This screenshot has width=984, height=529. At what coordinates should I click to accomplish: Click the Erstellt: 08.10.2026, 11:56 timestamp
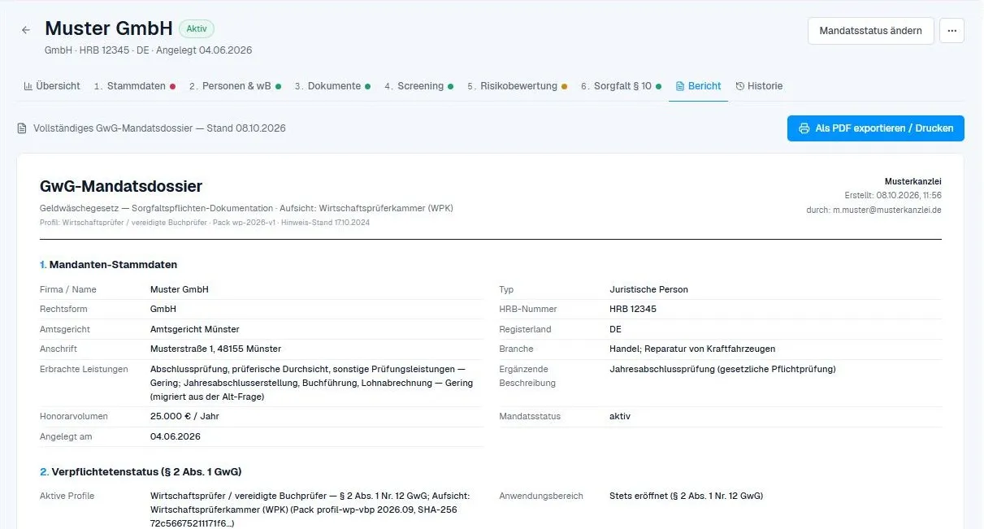click(893, 196)
